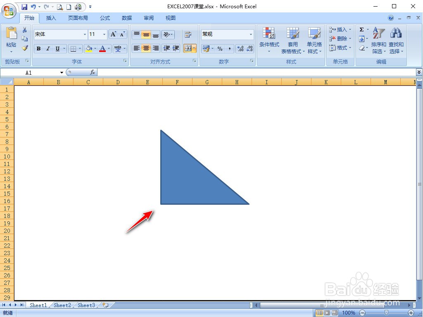Viewport: 423px width, 317px height.
Task: Switch to the 页面布局 ribbon tab
Action: coord(78,18)
